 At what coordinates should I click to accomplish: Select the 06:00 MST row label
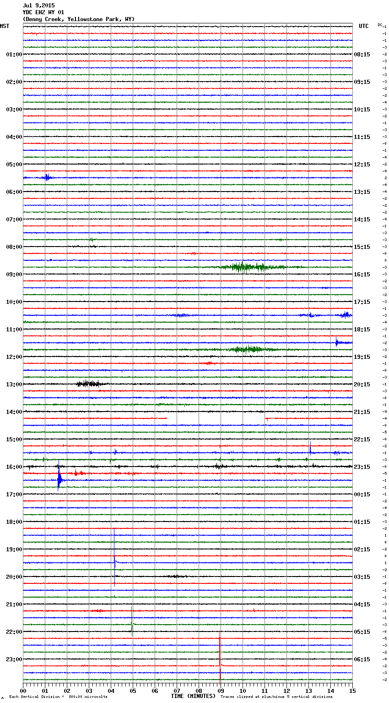point(14,192)
